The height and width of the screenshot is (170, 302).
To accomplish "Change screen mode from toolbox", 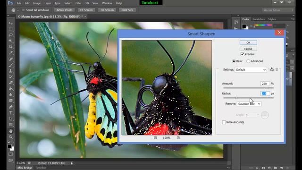I will 10,161.
